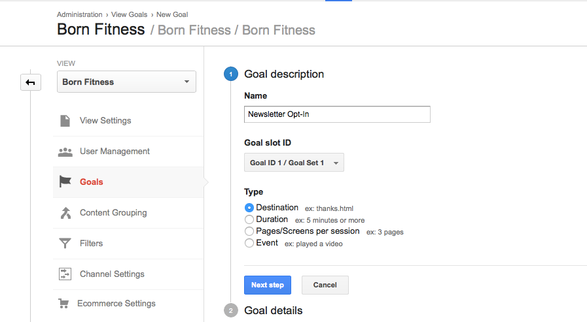Click the Goals flag icon

coord(65,182)
